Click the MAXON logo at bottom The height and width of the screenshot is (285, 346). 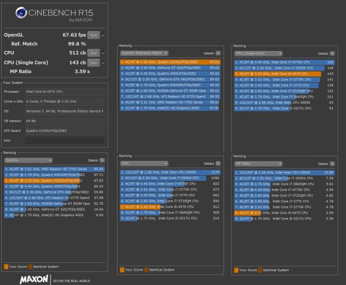[x=34, y=279]
